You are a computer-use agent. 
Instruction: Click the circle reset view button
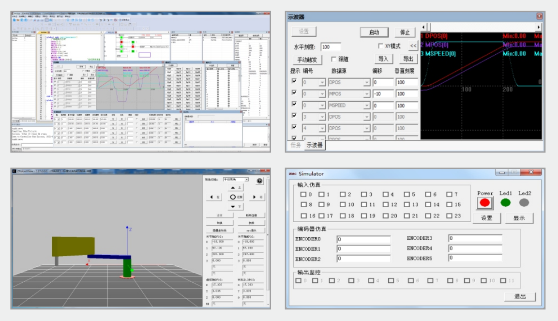pos(236,197)
